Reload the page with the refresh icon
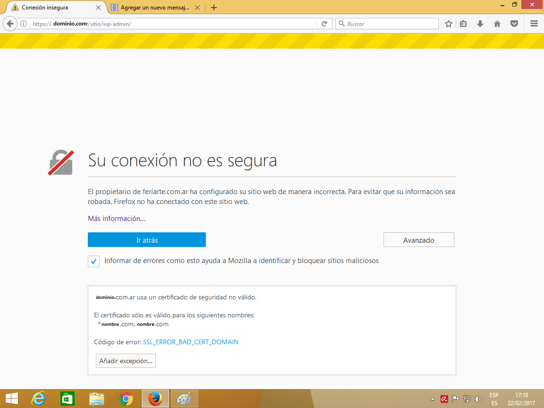Viewport: 544px width, 408px height. [324, 24]
